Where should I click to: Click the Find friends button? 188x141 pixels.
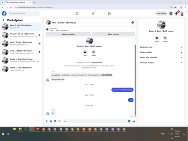pyautogui.click(x=161, y=14)
